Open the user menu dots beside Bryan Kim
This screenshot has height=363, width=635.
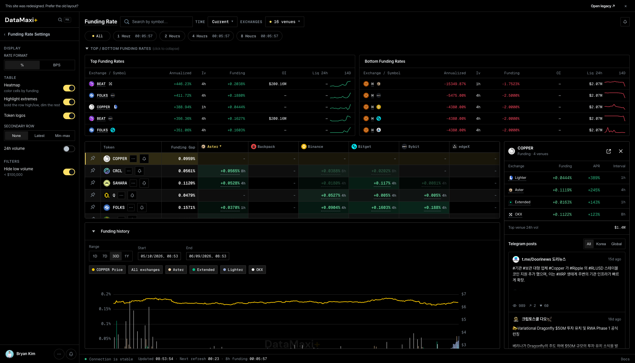pyautogui.click(x=59, y=354)
